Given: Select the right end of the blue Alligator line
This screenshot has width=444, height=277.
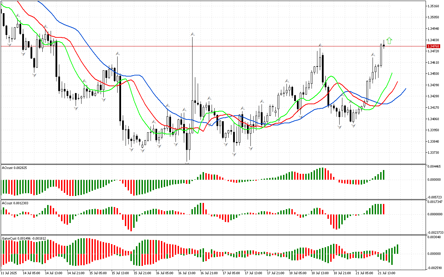Looking at the screenshot, I should tap(405, 89).
